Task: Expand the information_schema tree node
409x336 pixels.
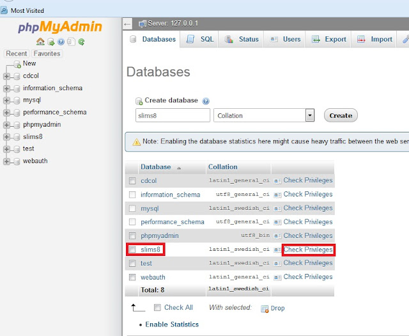Action: [x=7, y=88]
